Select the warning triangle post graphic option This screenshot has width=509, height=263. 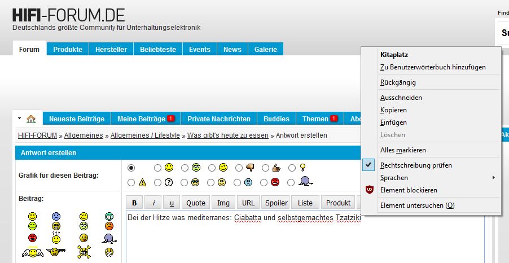pos(131,182)
